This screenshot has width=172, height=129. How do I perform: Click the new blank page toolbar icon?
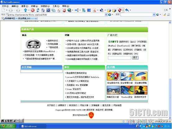tap(3, 10)
